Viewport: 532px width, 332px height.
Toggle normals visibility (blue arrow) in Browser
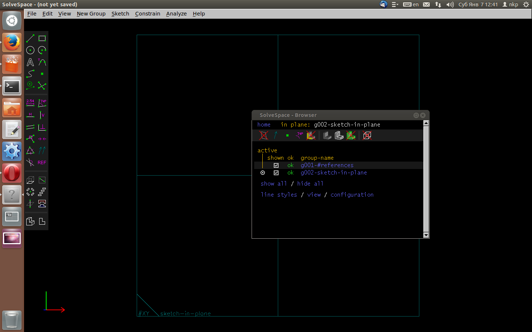(276, 135)
